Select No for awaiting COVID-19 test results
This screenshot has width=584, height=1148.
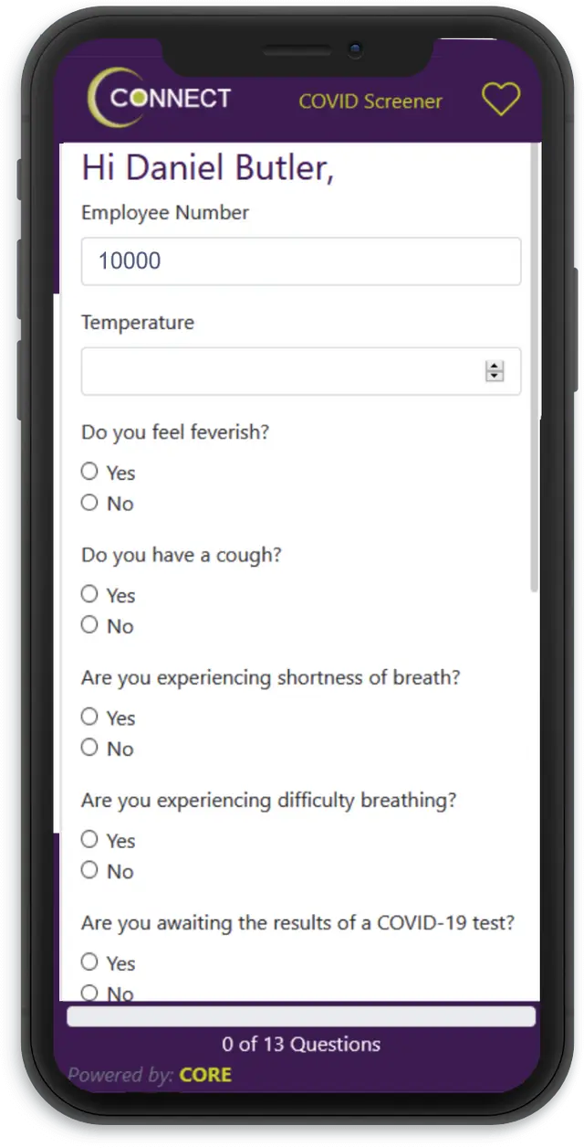coord(89,992)
